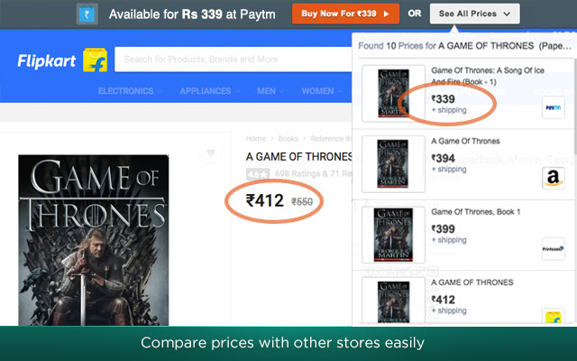The image size is (577, 361).
Task: Click the Printbook store logo
Action: 553,249
